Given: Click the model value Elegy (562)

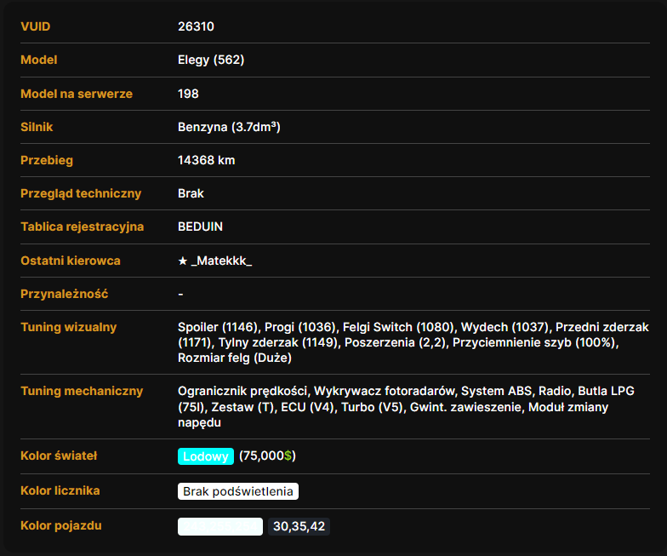Looking at the screenshot, I should pos(211,60).
